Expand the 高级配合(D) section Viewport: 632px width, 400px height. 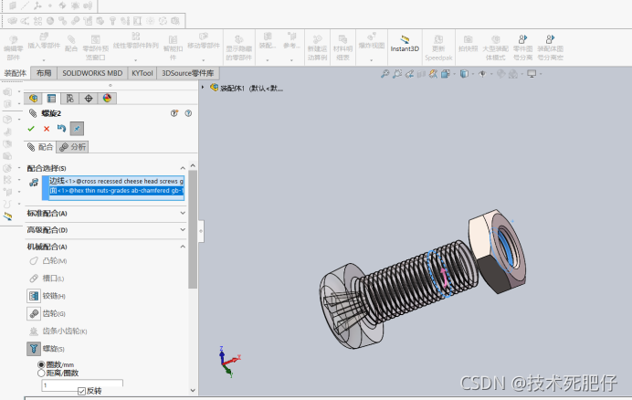pos(183,229)
